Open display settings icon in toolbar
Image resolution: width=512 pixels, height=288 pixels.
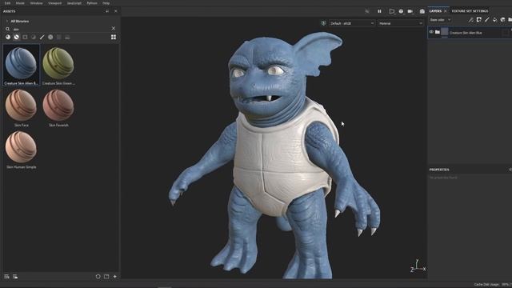coord(401,11)
